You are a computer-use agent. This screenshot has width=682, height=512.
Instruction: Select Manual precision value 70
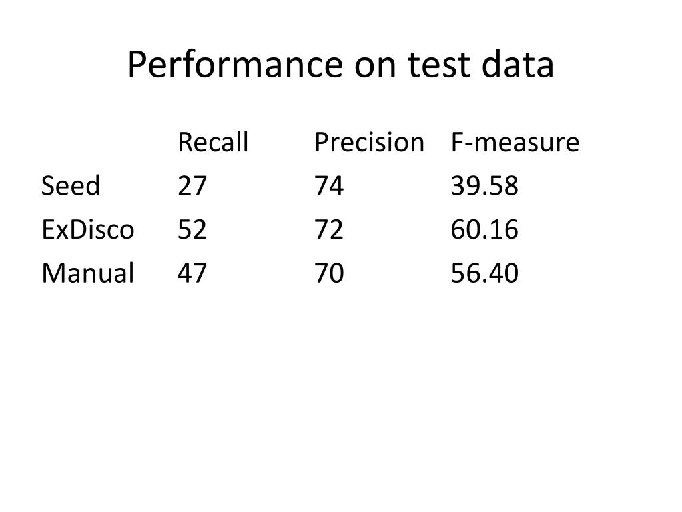[329, 273]
